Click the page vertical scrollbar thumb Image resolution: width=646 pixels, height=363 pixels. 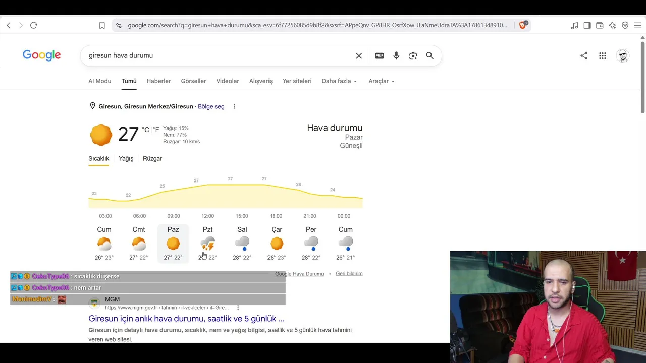click(x=642, y=78)
